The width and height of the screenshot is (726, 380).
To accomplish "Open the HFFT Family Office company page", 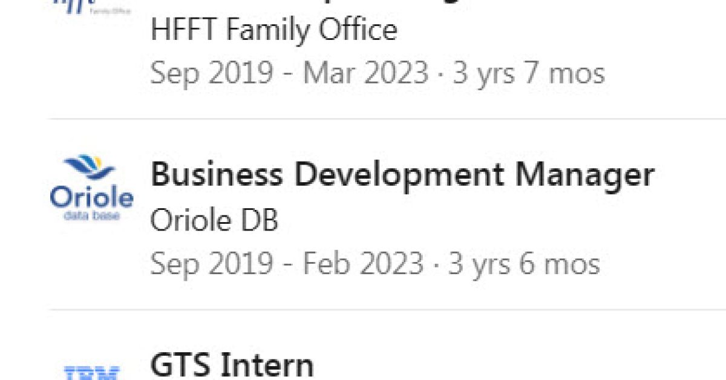I will coord(273,30).
